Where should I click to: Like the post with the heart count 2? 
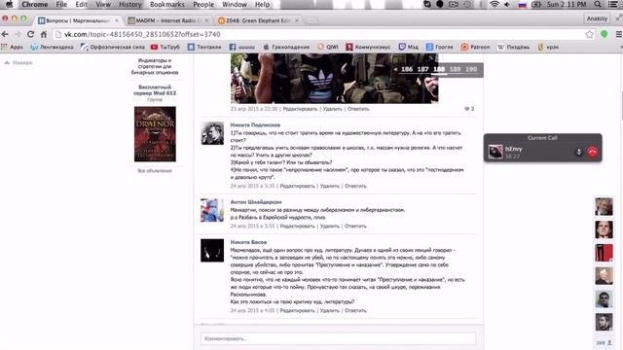[x=469, y=109]
